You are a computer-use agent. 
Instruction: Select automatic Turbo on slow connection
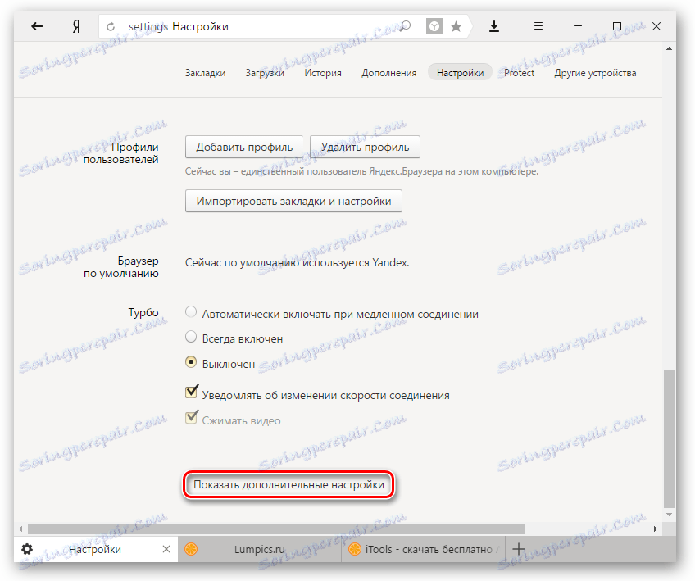point(191,312)
